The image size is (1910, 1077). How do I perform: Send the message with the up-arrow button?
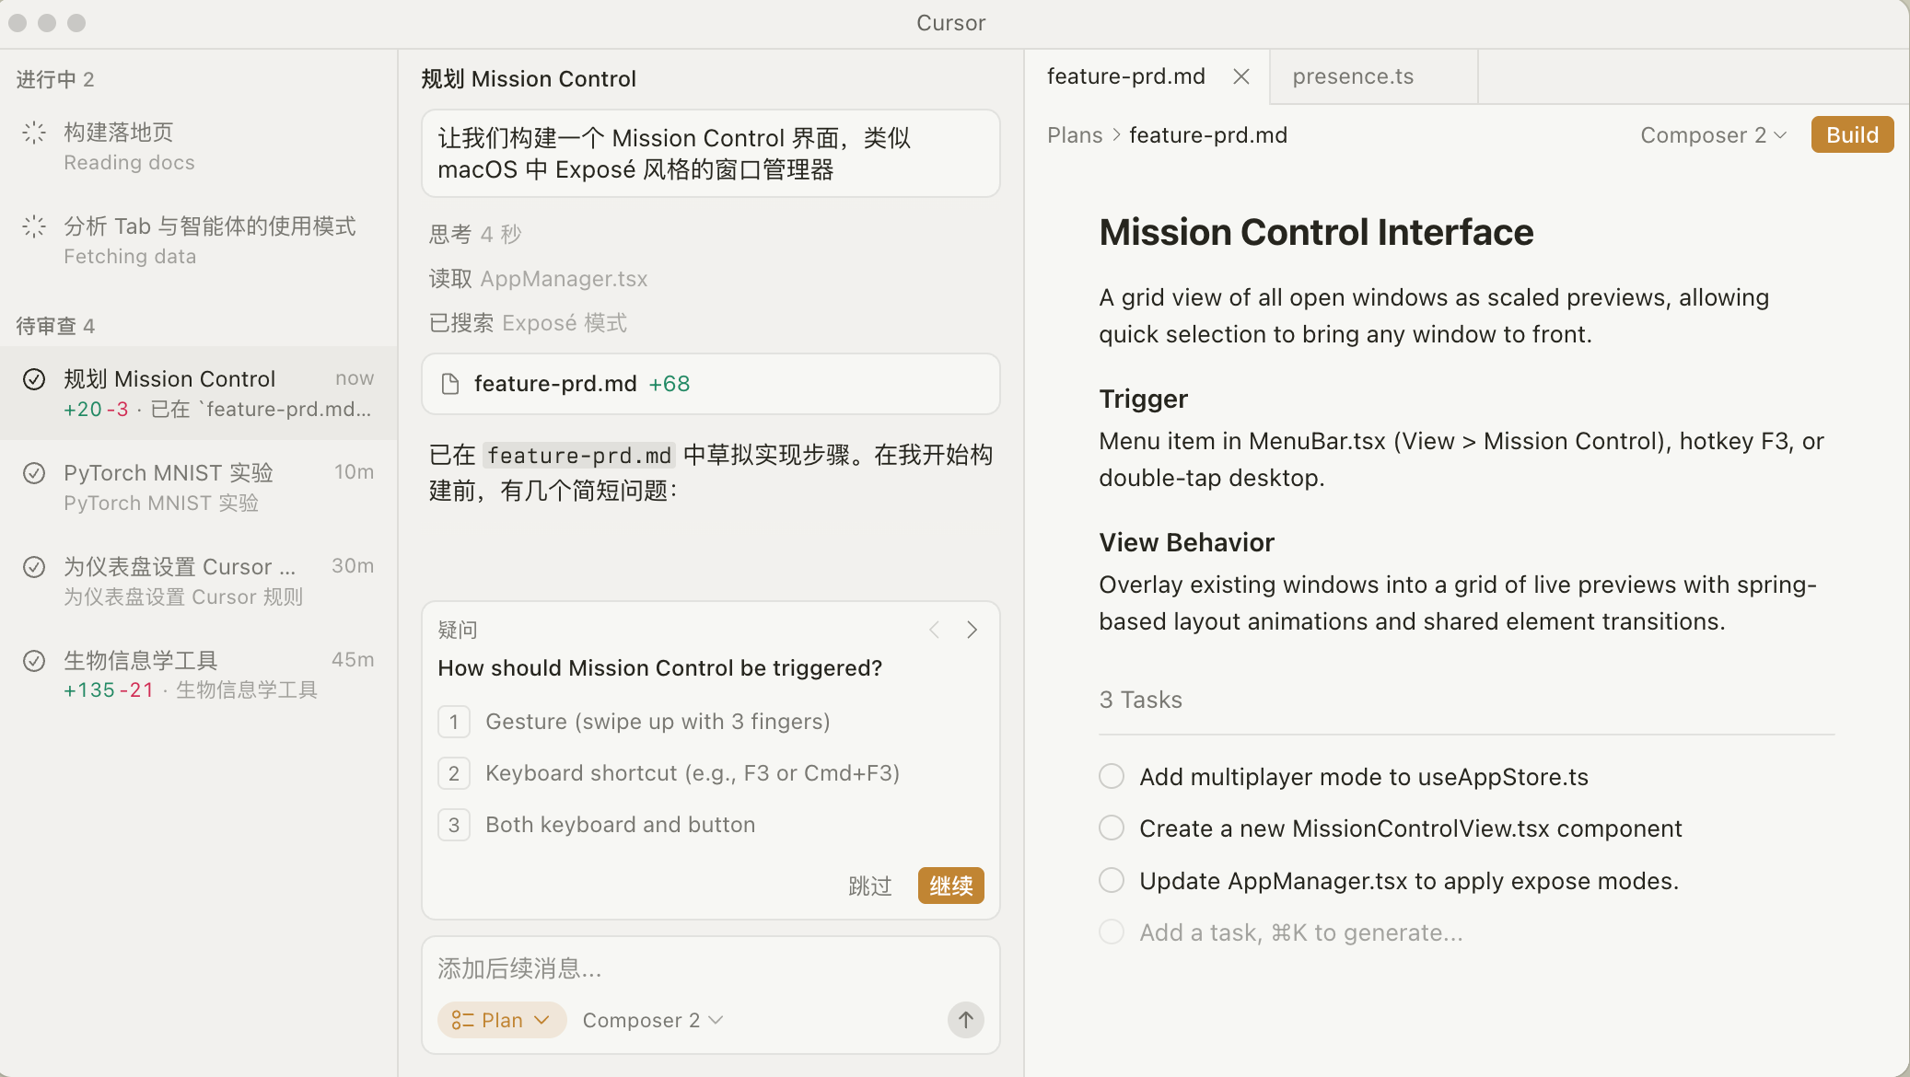(x=966, y=1020)
